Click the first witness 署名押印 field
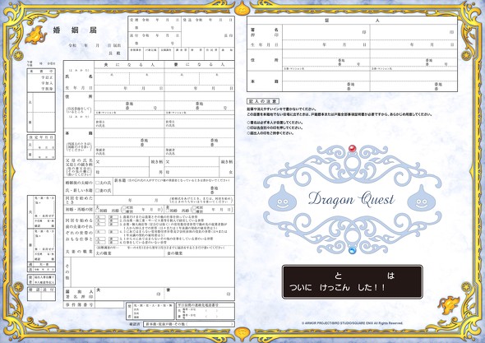 click(x=326, y=32)
